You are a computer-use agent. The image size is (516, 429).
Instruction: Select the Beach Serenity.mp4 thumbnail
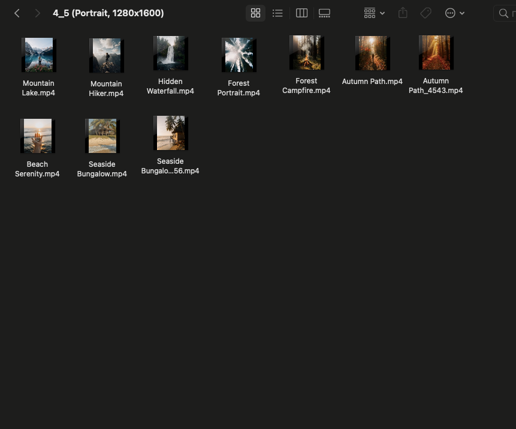tap(37, 136)
